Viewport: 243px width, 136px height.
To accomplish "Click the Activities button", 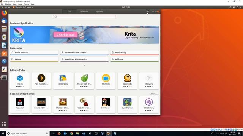I will tap(6, 7).
